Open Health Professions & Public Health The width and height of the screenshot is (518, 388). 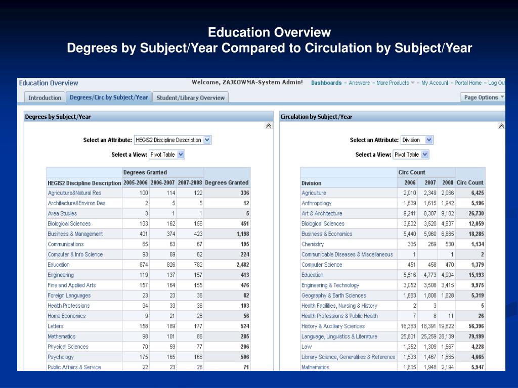click(339, 316)
